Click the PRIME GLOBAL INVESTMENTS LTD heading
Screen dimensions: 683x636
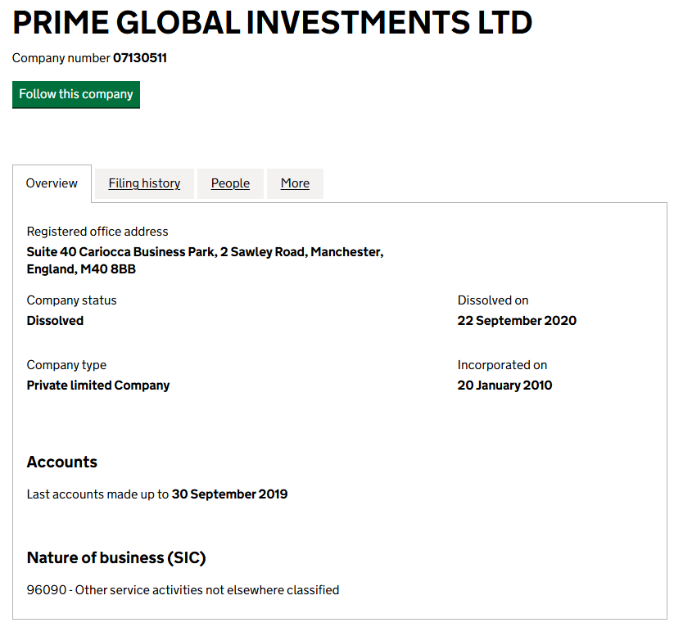point(270,23)
